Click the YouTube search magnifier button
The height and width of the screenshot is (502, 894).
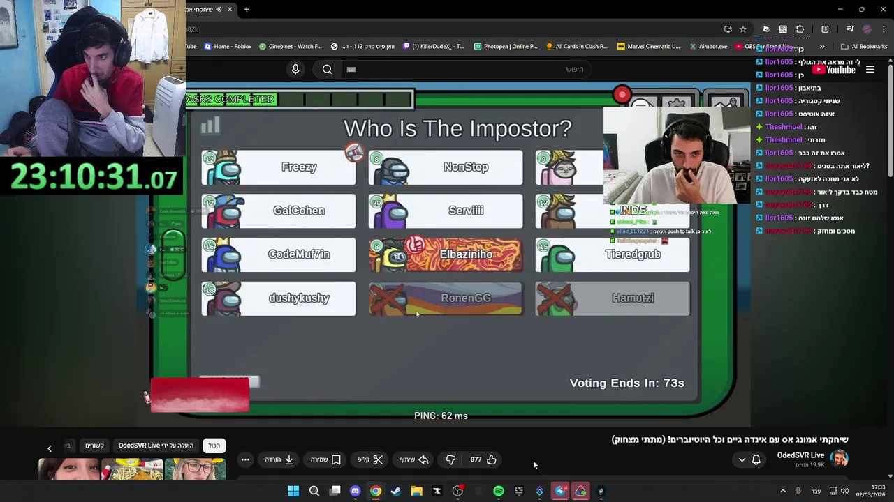[x=327, y=69]
